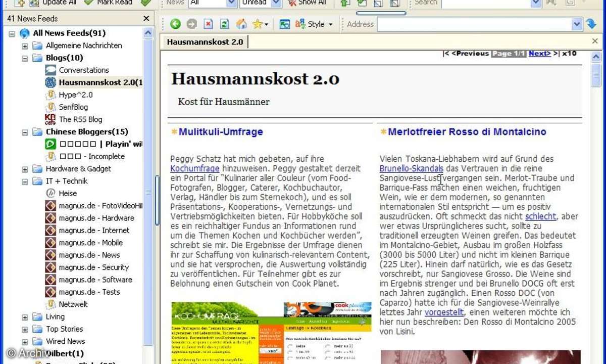Image resolution: width=606 pixels, height=364 pixels.
Task: Click the Allgemeine Nachrichten folder icon
Action: (37, 45)
